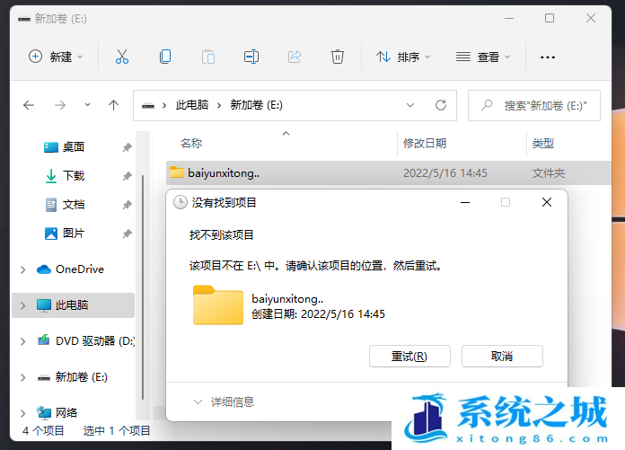Maximize the 新加卷 (E:) Explorer window

point(550,18)
